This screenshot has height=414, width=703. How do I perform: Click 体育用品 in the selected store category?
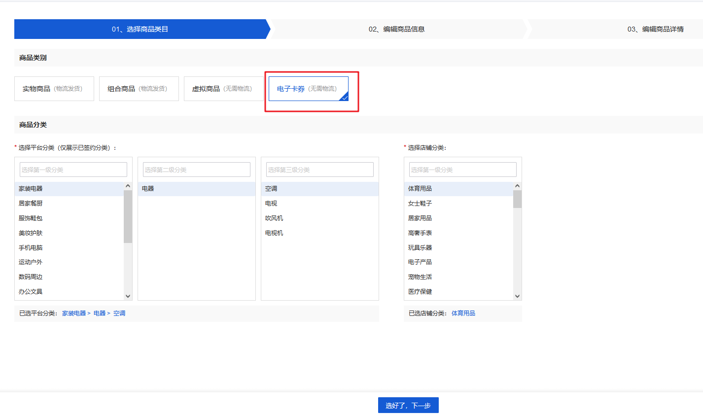[x=463, y=313]
